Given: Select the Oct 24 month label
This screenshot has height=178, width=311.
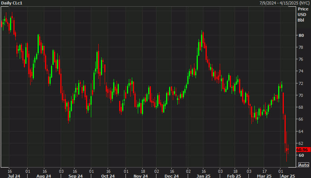Looking at the screenshot, I should tap(108, 176).
